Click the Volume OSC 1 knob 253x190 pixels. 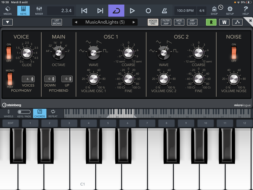(93, 79)
